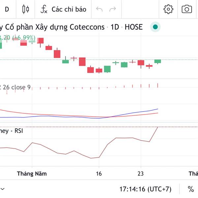Image resolution: width=198 pixels, height=198 pixels.
Task: Click the green market status dot
Action: (155, 27)
